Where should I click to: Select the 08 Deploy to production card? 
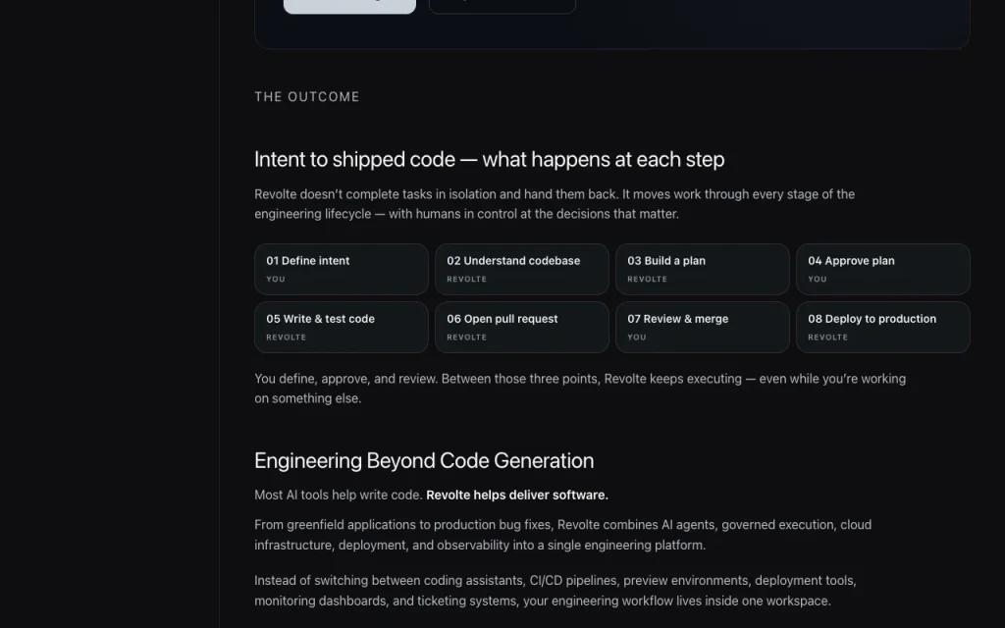tap(882, 327)
